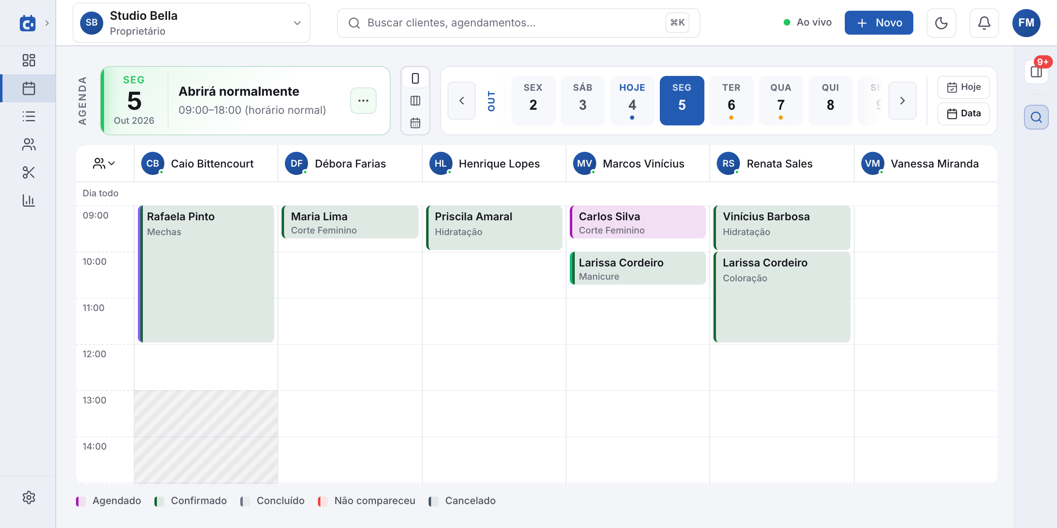The image size is (1057, 528).
Task: Click Caio Bittencourt column header
Action: 206,164
